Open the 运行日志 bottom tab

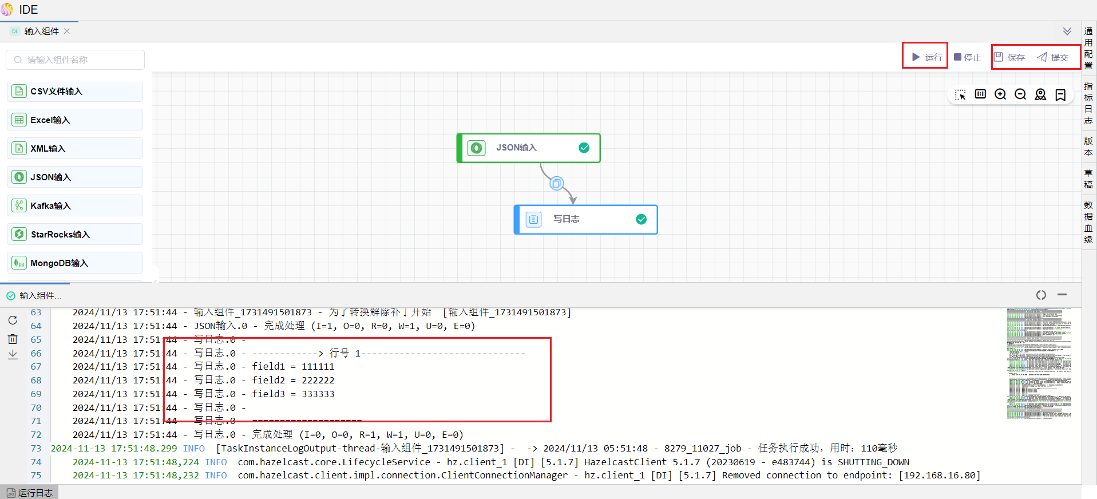(x=29, y=492)
